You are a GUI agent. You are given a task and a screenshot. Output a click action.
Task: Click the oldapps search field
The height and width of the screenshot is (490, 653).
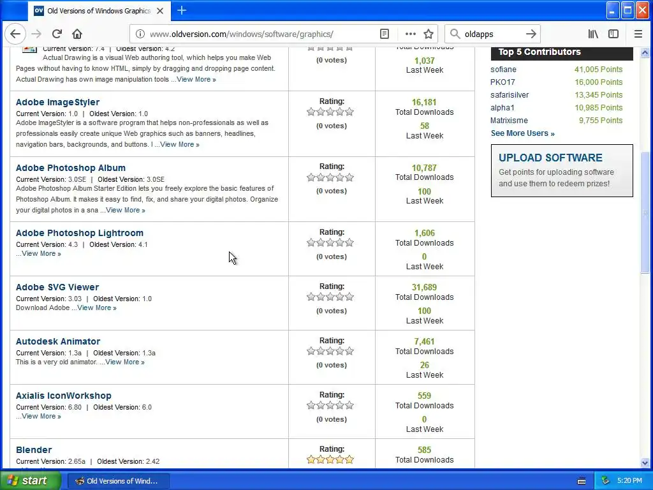tap(492, 34)
